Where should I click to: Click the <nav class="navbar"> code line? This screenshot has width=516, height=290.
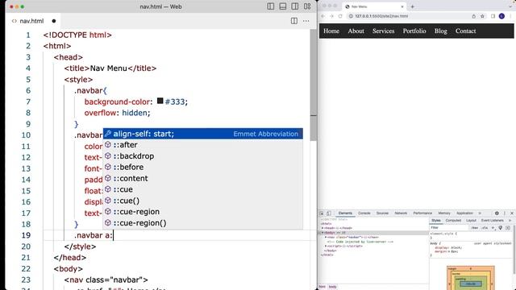(x=106, y=280)
